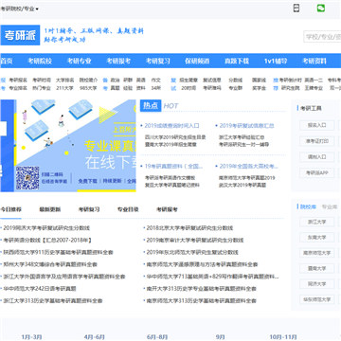Viewport: 341px width, 341px height.
Task: Go to 首页 in navigation bar
Action: (7, 61)
